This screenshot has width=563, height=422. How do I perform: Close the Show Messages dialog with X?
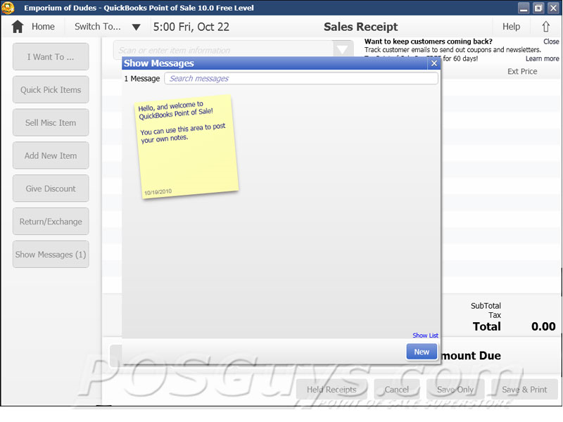point(434,63)
